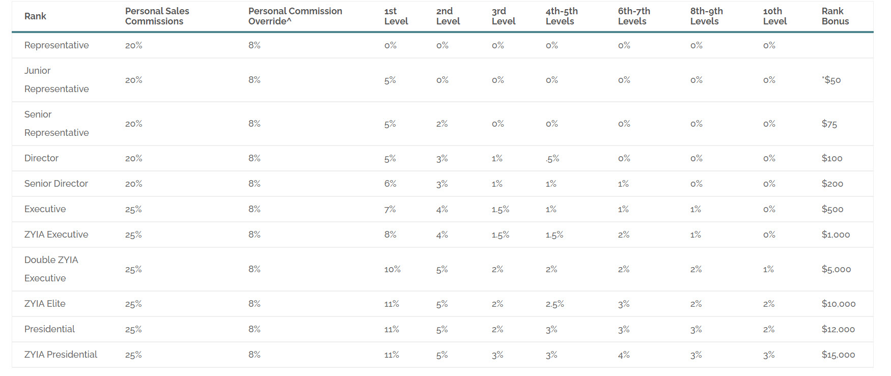Screen dimensions: 891x376
Task: Select the Representative rank row label
Action: (57, 45)
